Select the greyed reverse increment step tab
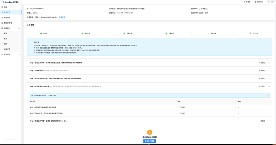The width and height of the screenshot is (276, 145). 254,33
